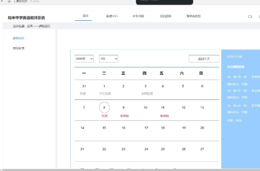Click the 日 weekday column header

click(201, 73)
